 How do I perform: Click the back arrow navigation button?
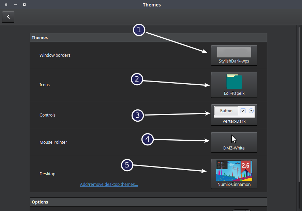[x=8, y=17]
